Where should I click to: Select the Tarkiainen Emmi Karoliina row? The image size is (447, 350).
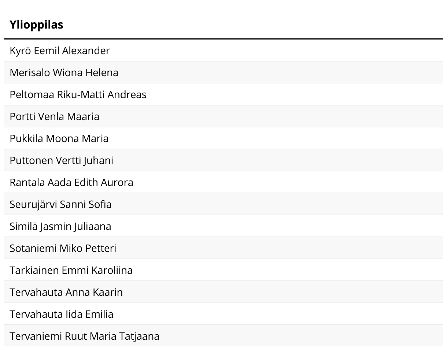pyautogui.click(x=223, y=270)
